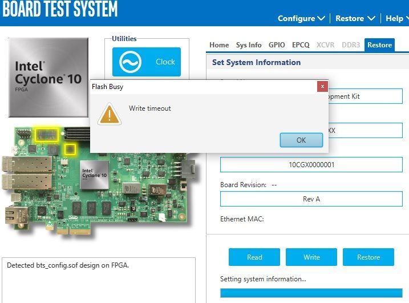Click the large yellow-highlighted component on board
Screen dimensions: 409x303
[x=46, y=135]
